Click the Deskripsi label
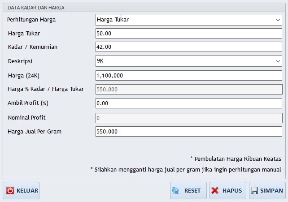Viewport: 288px width, 202px height. 20,61
